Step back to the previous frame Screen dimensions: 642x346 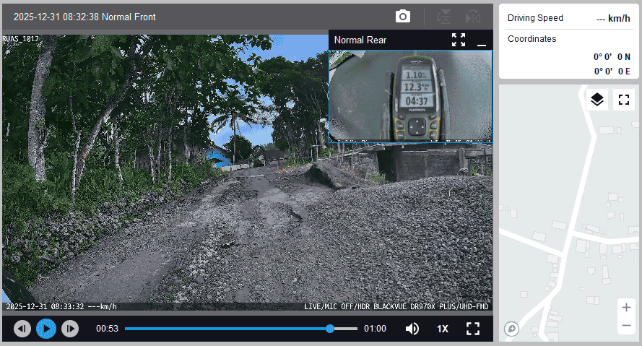click(x=22, y=329)
